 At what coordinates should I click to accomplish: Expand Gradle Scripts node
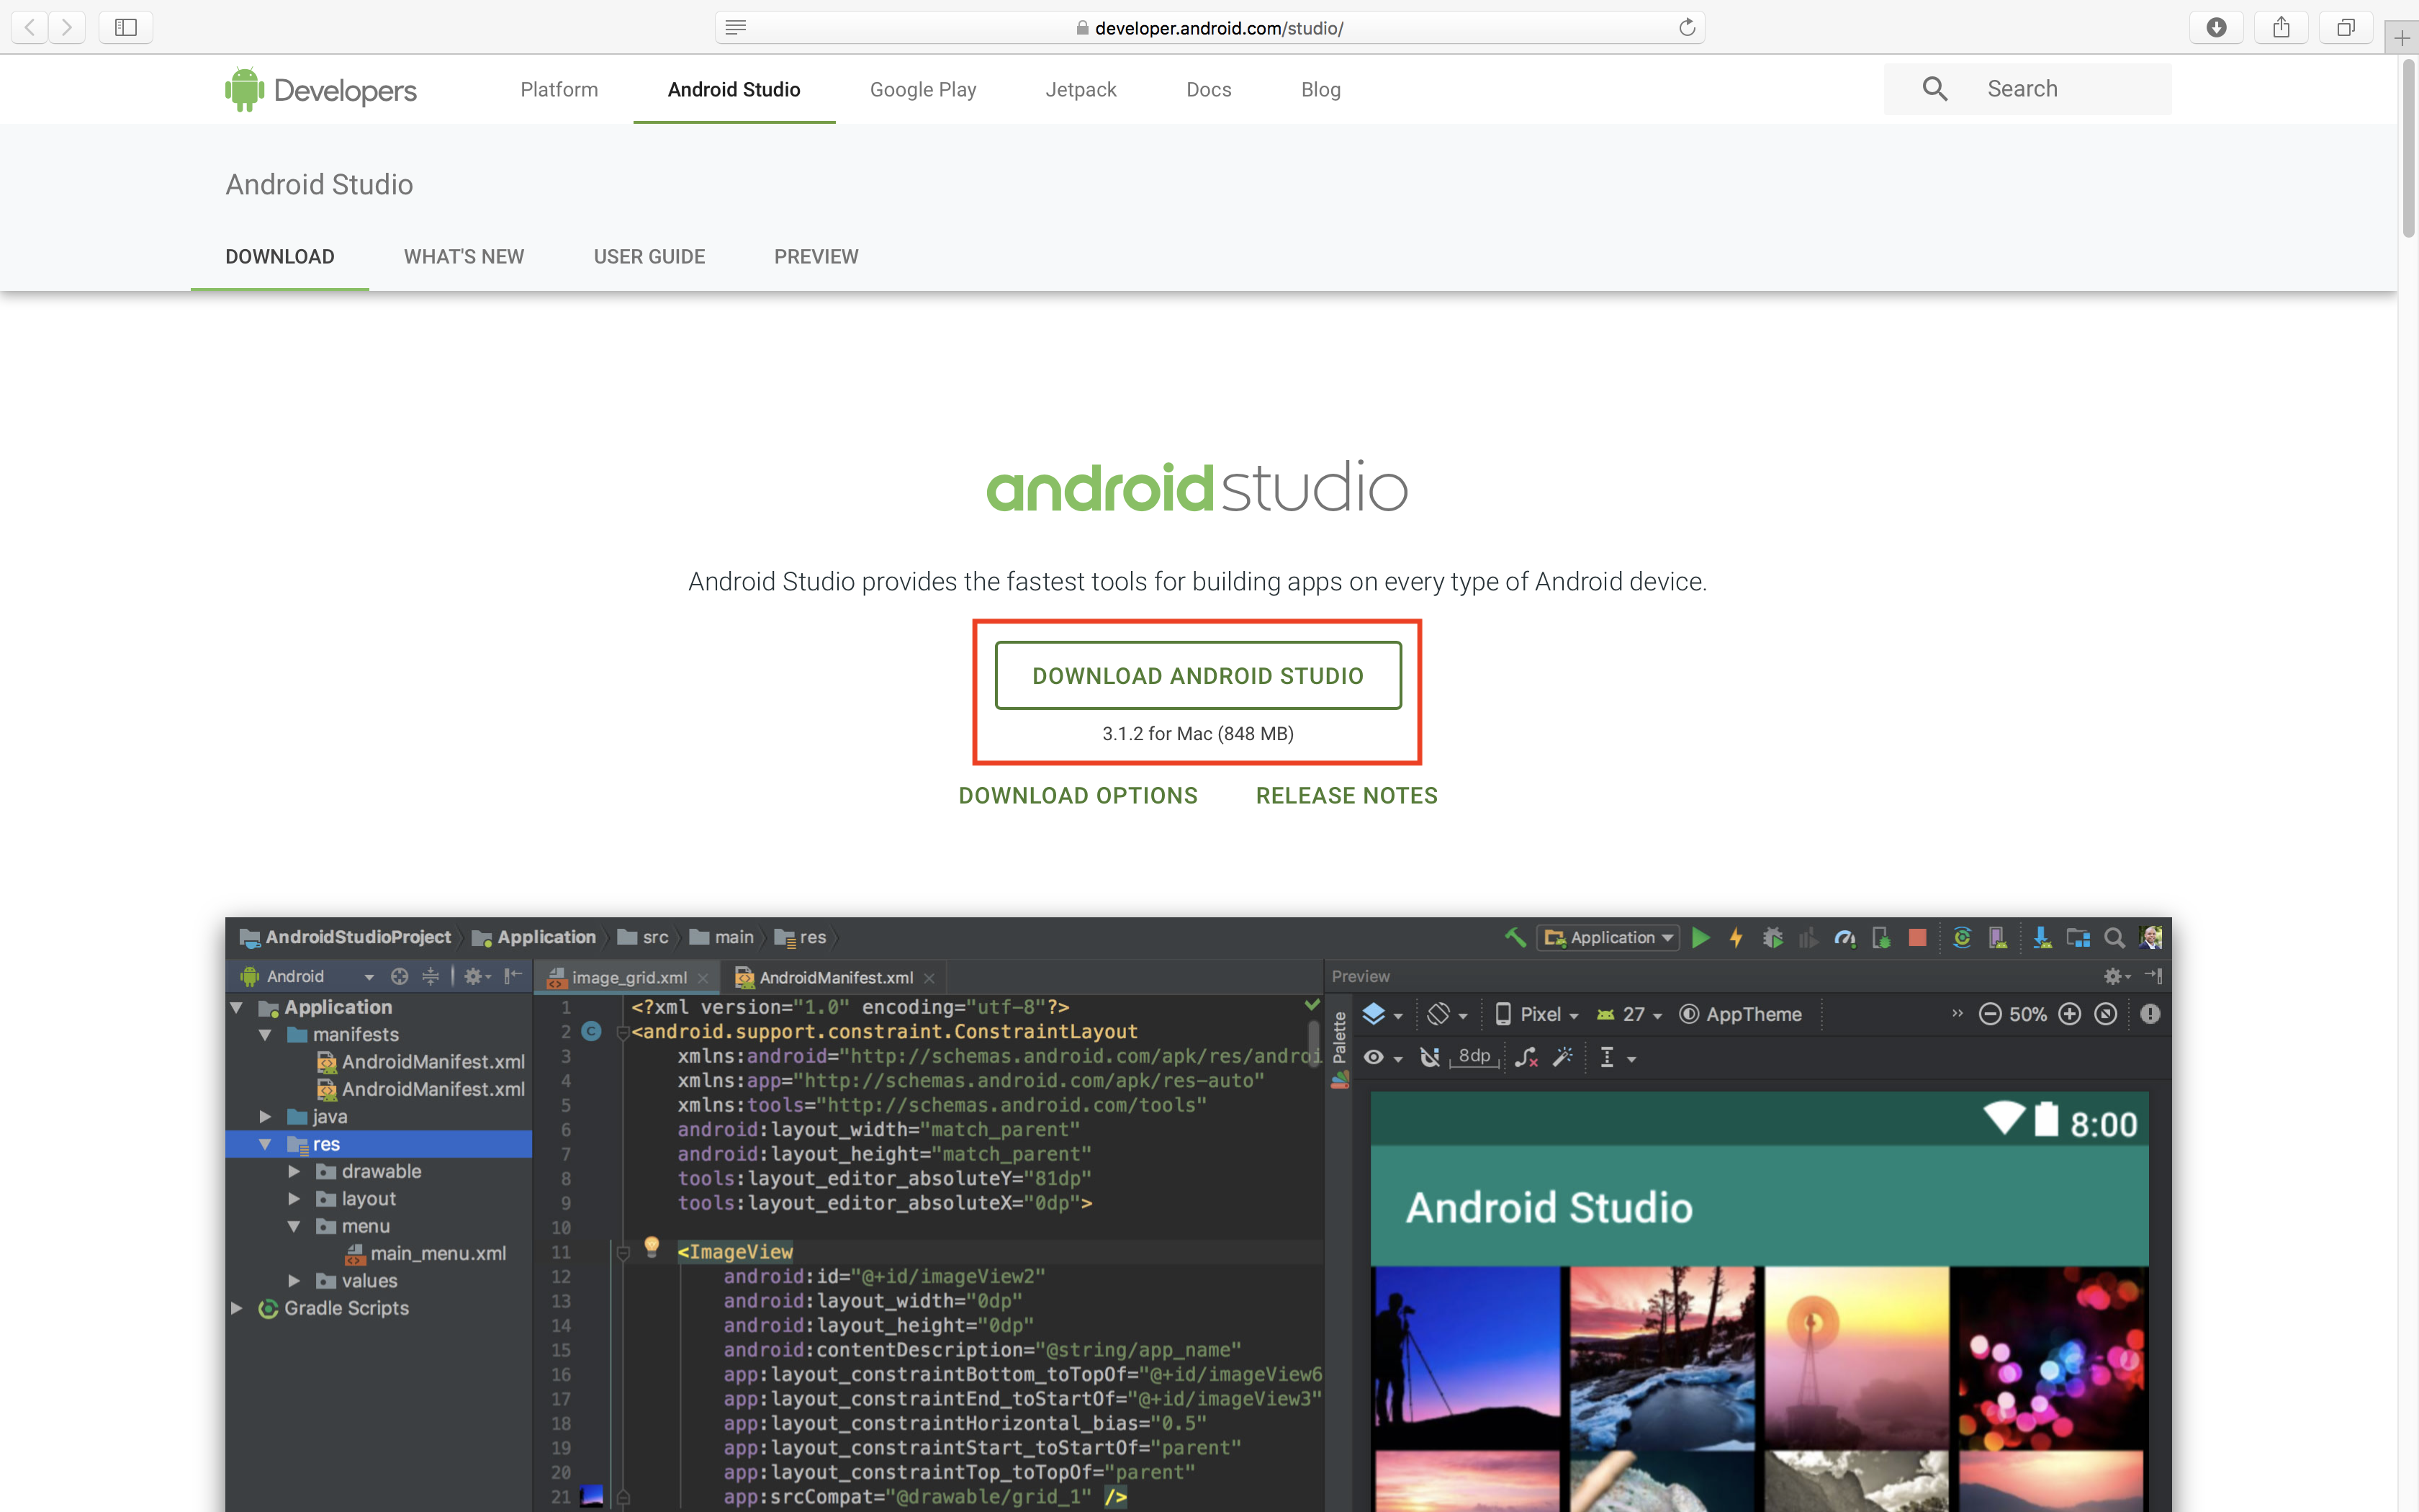coord(237,1308)
